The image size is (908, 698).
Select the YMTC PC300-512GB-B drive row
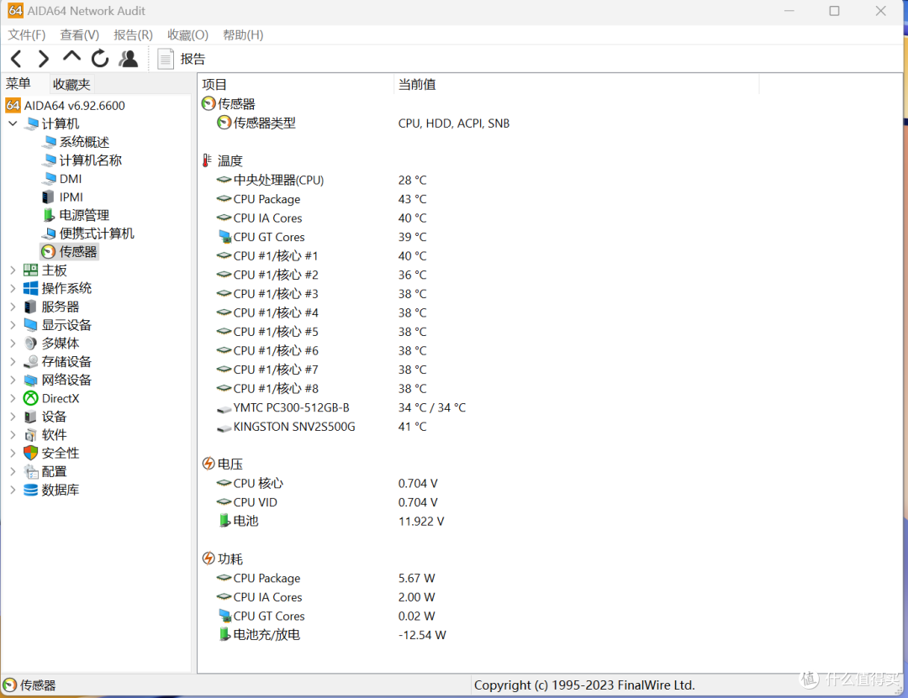(340, 407)
